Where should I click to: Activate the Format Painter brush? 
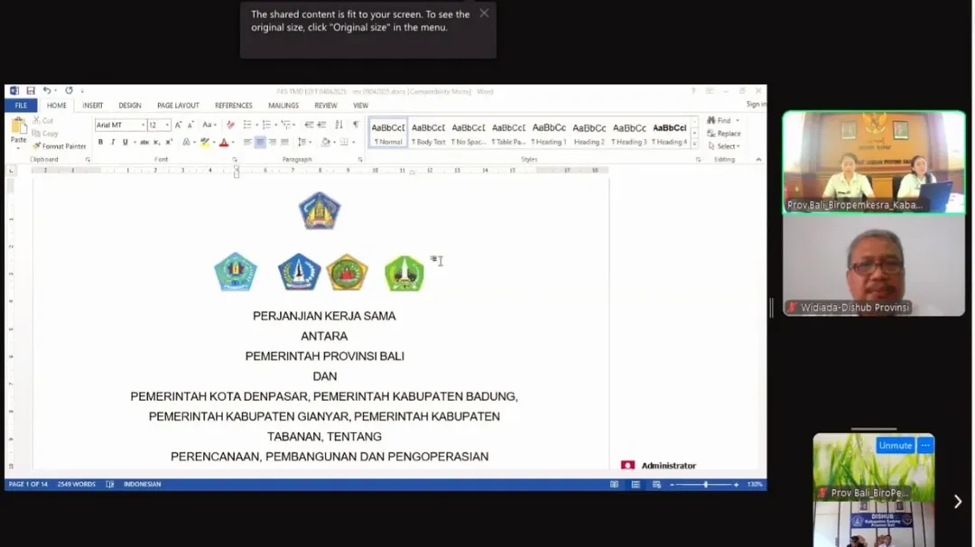[59, 146]
